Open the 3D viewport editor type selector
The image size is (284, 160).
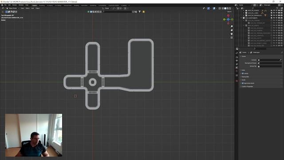(x=3, y=8)
